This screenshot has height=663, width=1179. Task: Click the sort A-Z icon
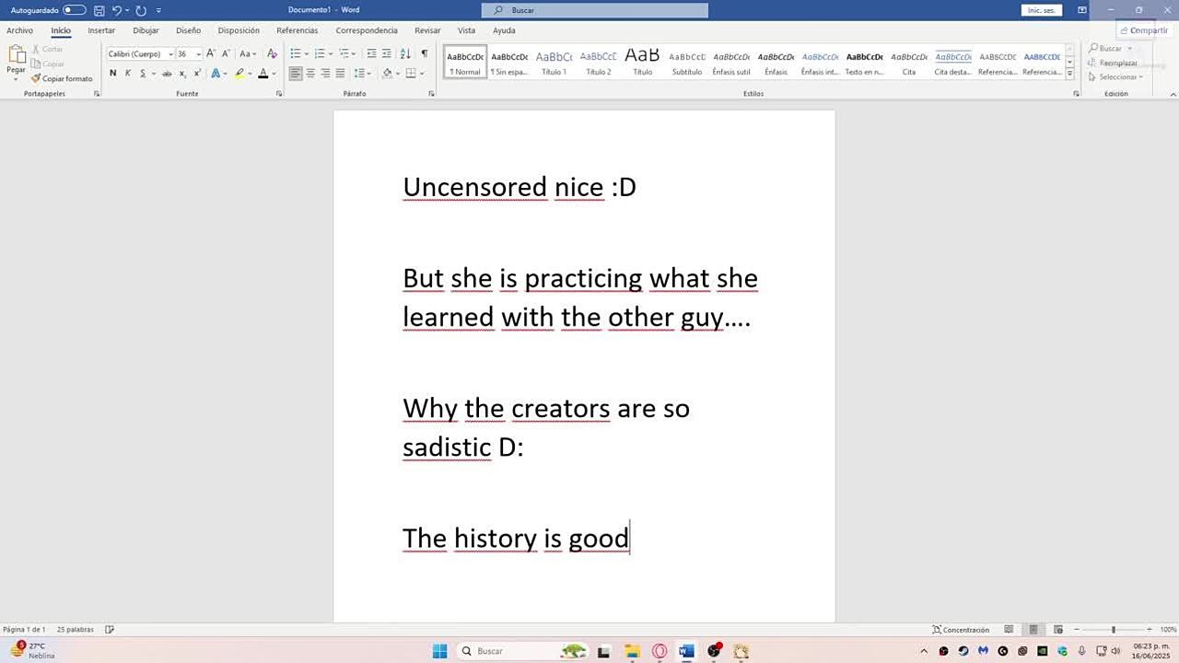point(406,53)
